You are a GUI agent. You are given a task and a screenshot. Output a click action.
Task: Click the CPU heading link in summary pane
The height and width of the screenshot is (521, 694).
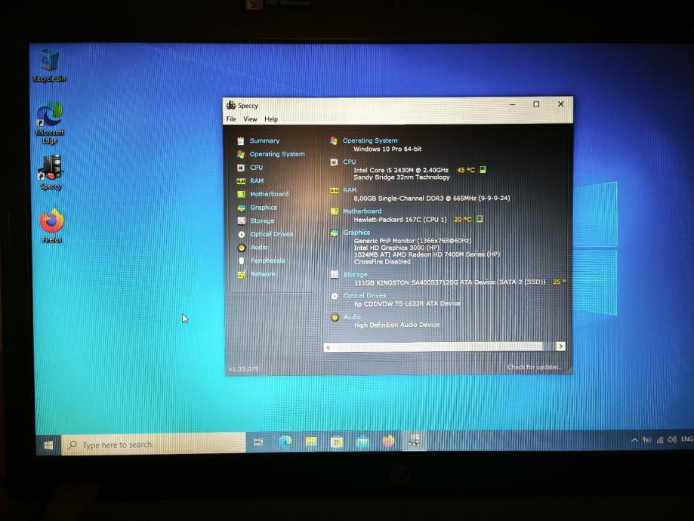(x=349, y=162)
